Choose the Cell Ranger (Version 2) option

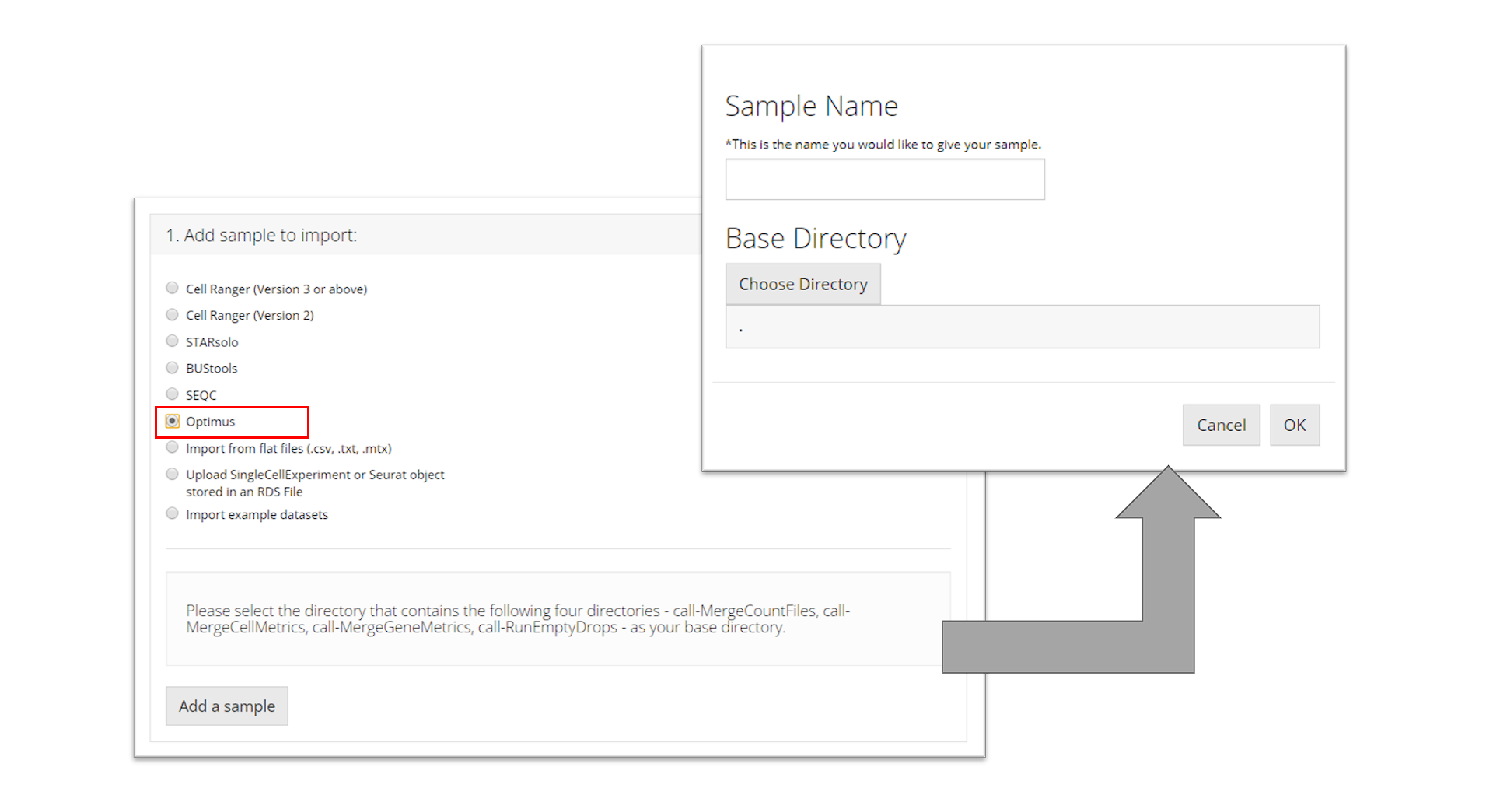172,315
